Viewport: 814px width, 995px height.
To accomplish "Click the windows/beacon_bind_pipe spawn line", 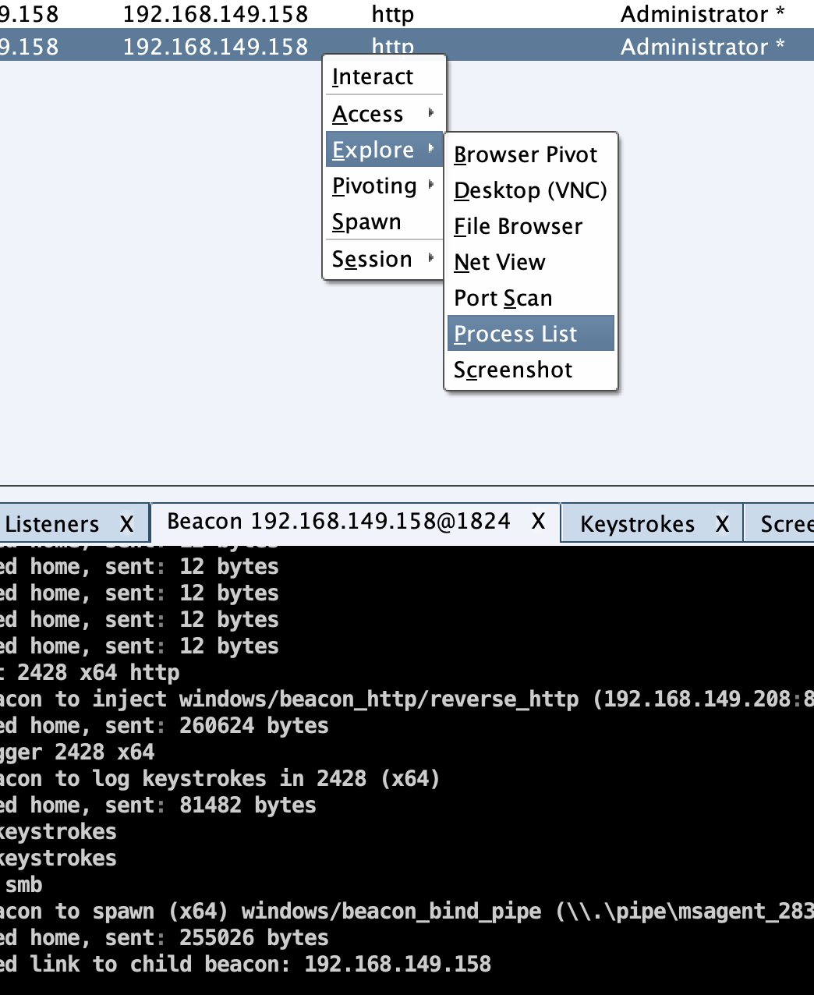I will pos(407,911).
